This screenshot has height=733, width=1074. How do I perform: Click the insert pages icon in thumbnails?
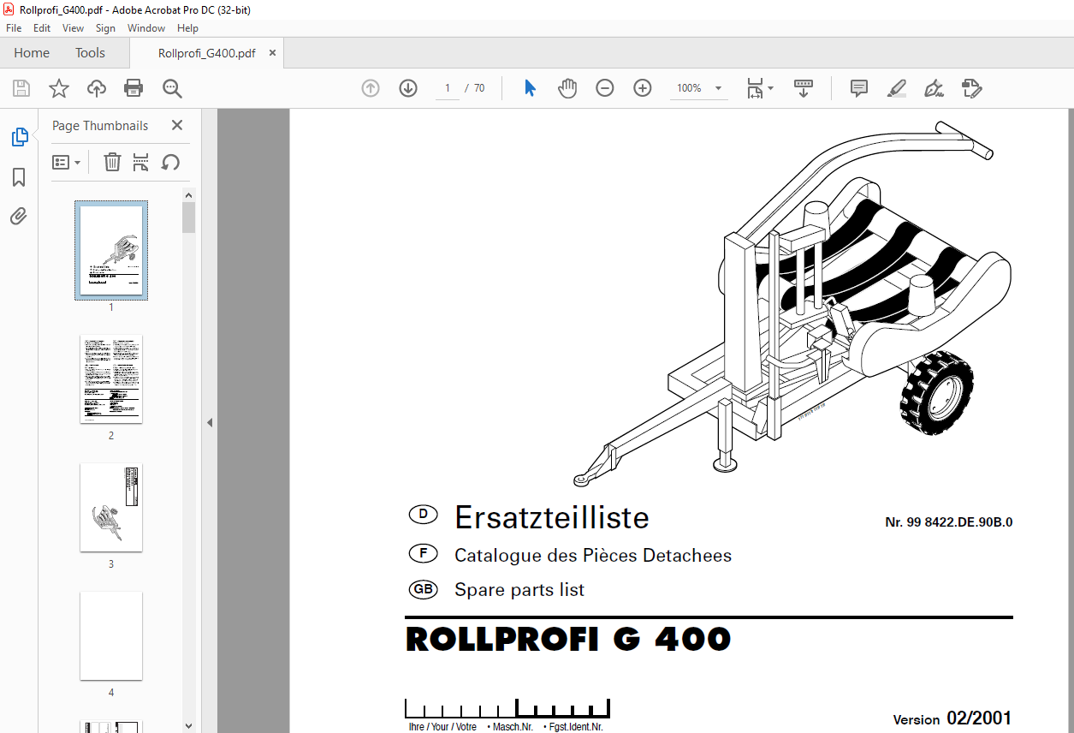141,162
